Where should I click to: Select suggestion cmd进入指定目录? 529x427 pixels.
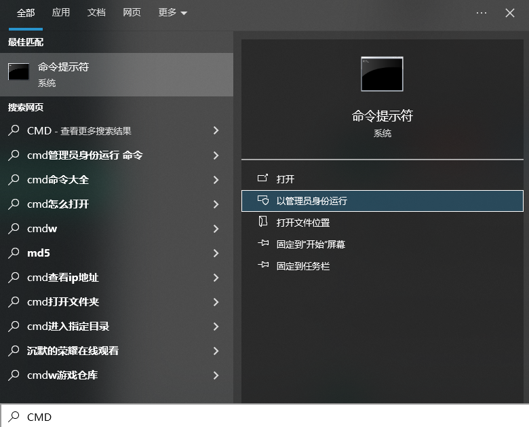[x=117, y=327]
